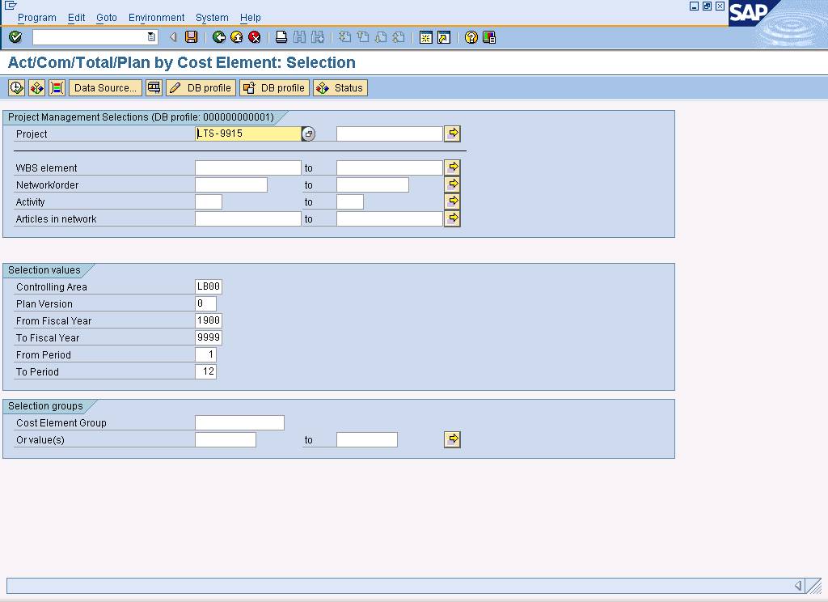
Task: Click the pencil DB profile button
Action: (201, 87)
